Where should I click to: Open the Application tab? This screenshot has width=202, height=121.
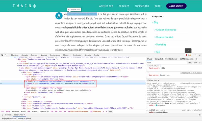[77, 55]
